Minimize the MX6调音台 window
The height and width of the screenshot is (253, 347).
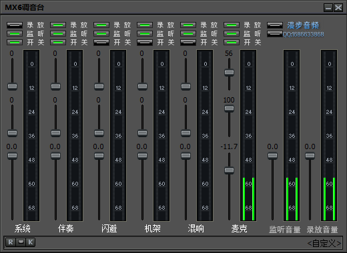point(328,8)
